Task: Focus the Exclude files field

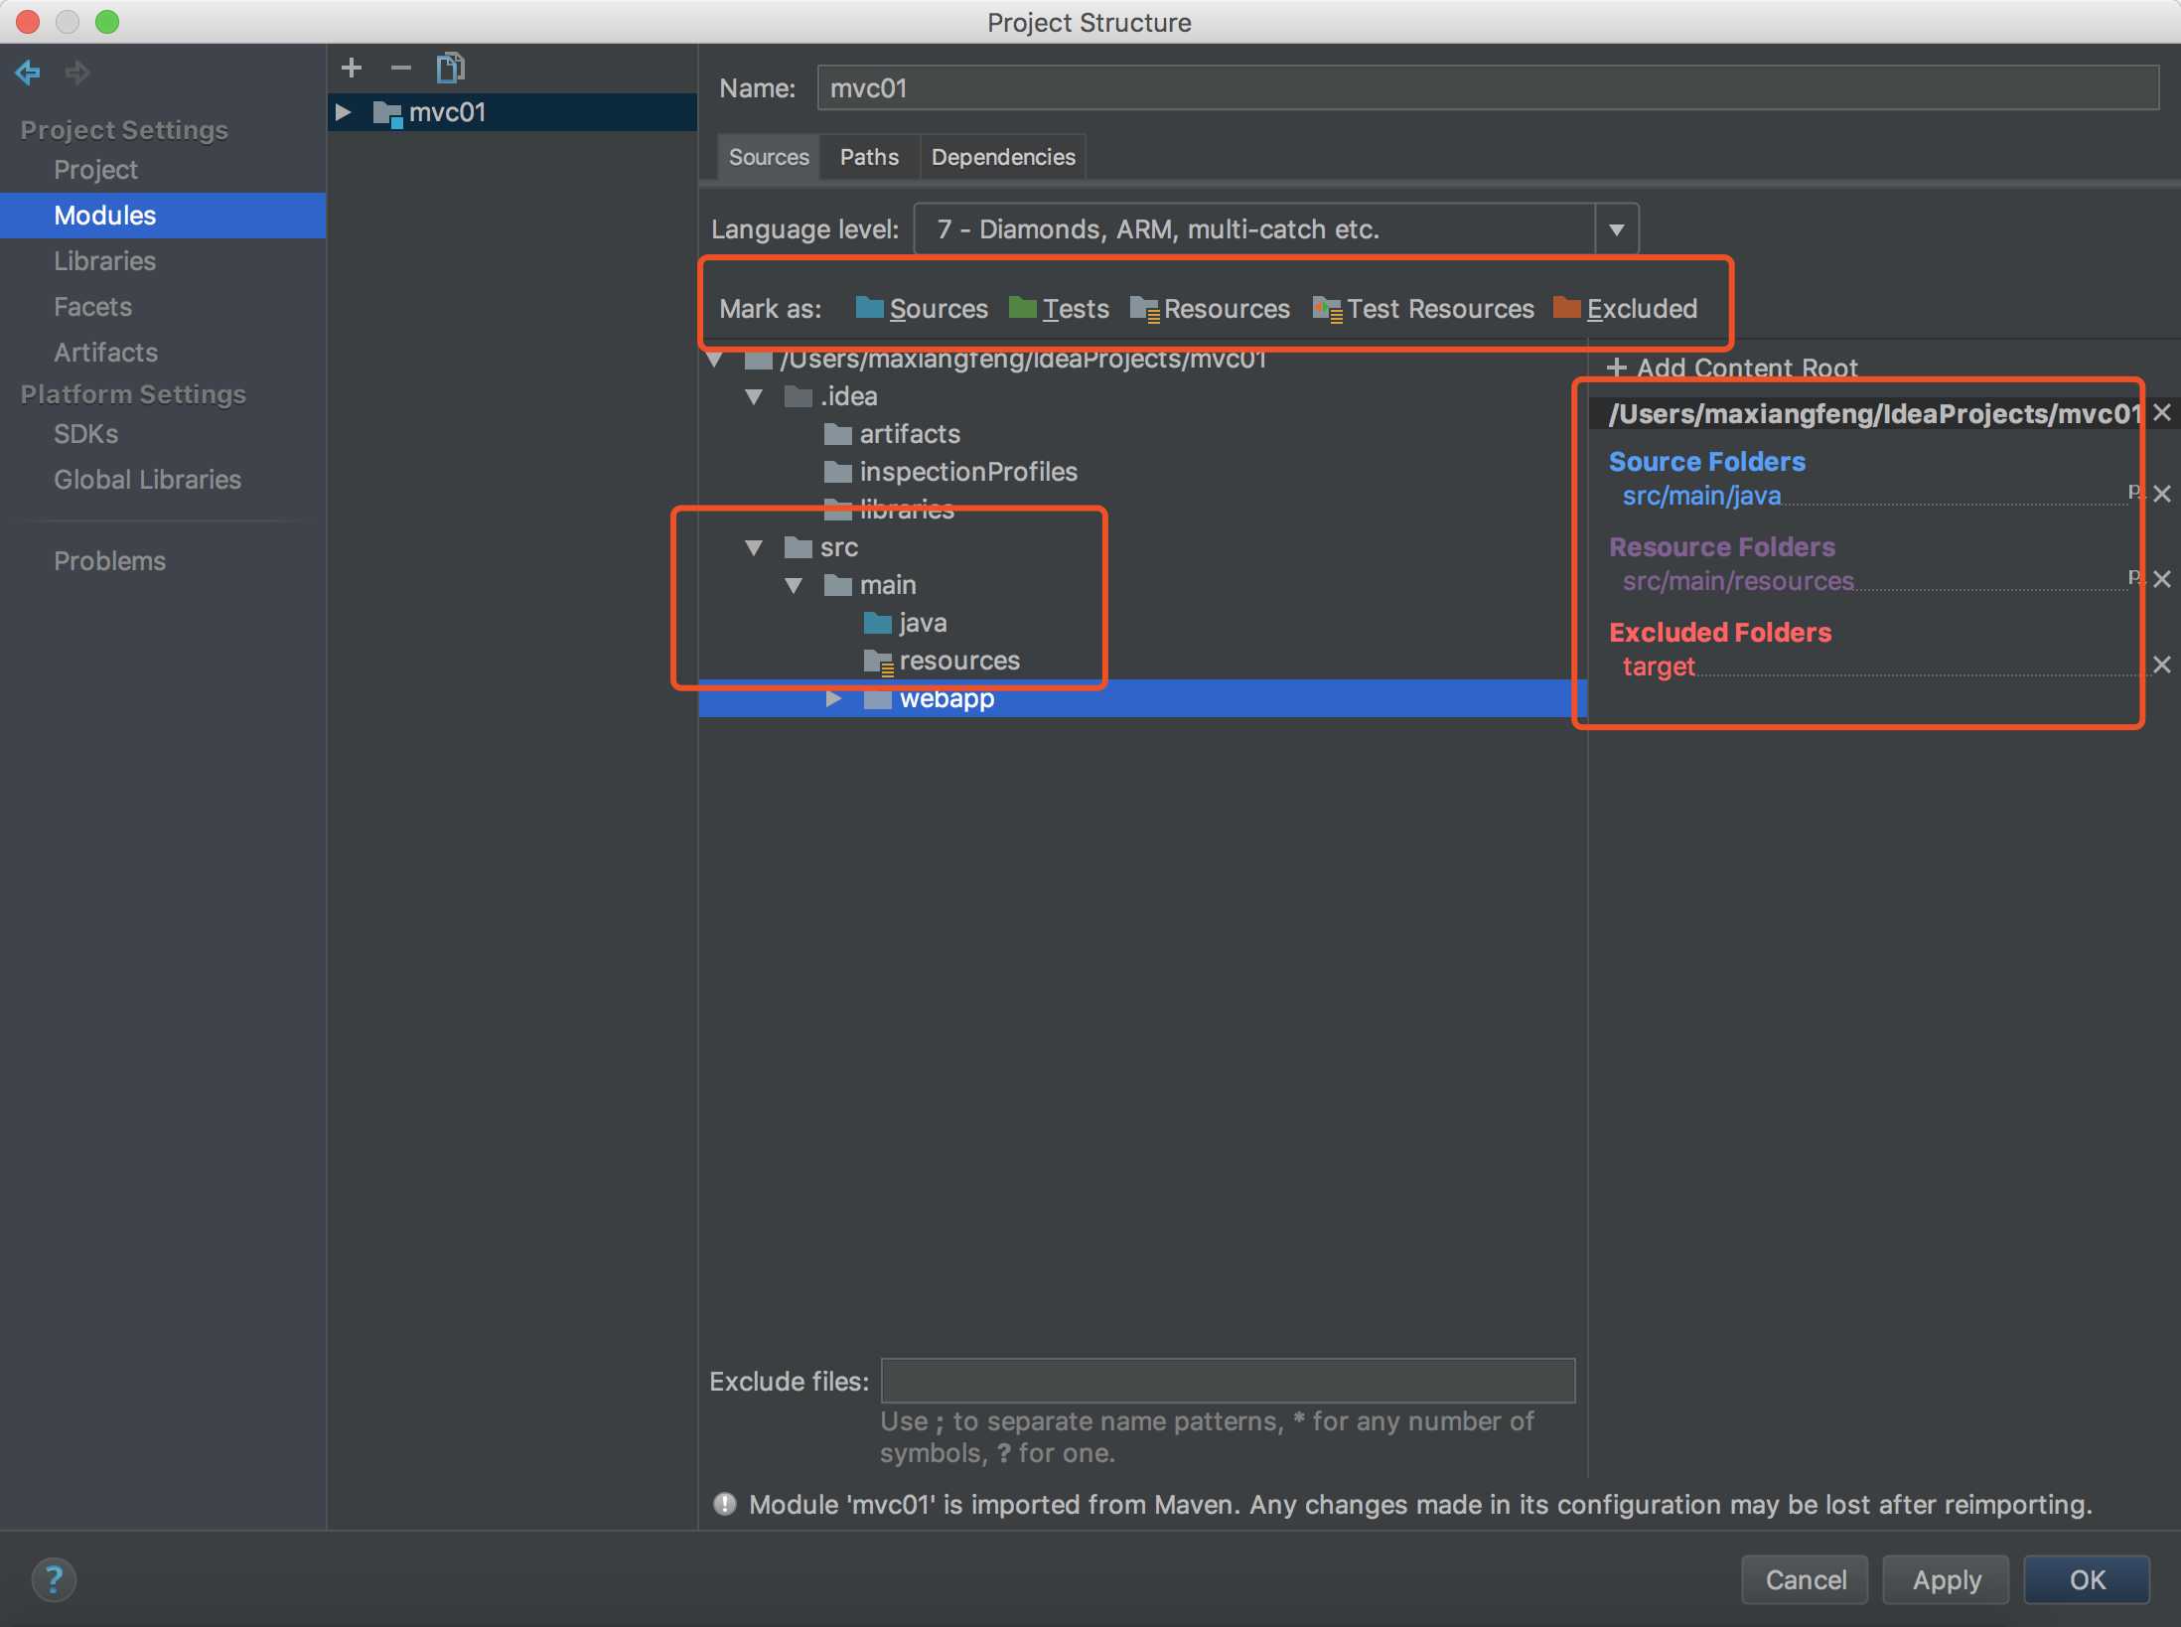Action: tap(1228, 1381)
